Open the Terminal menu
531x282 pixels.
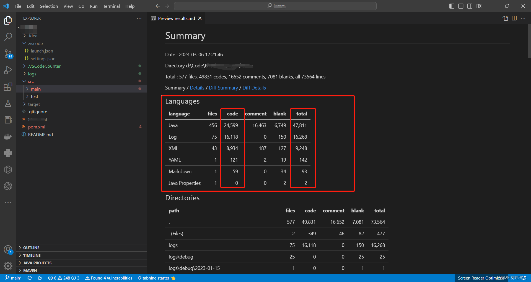[x=111, y=6]
